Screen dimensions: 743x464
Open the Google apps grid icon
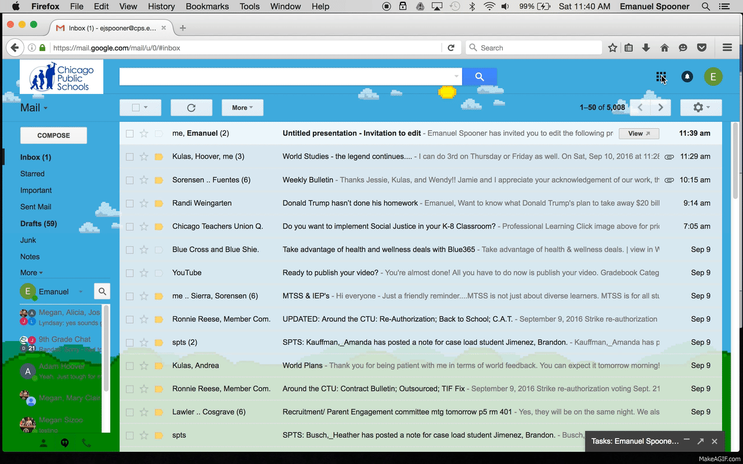click(661, 77)
